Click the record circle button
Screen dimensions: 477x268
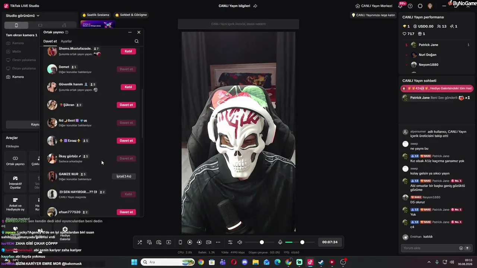pyautogui.click(x=190, y=242)
